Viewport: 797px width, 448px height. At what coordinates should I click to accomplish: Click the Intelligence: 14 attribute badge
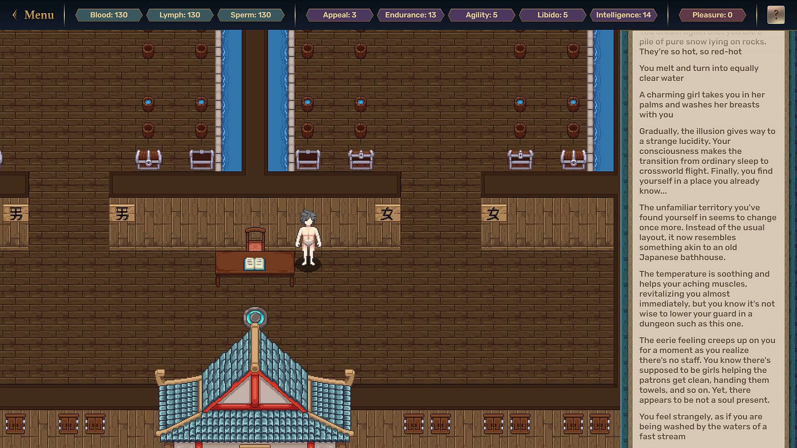[x=623, y=15]
